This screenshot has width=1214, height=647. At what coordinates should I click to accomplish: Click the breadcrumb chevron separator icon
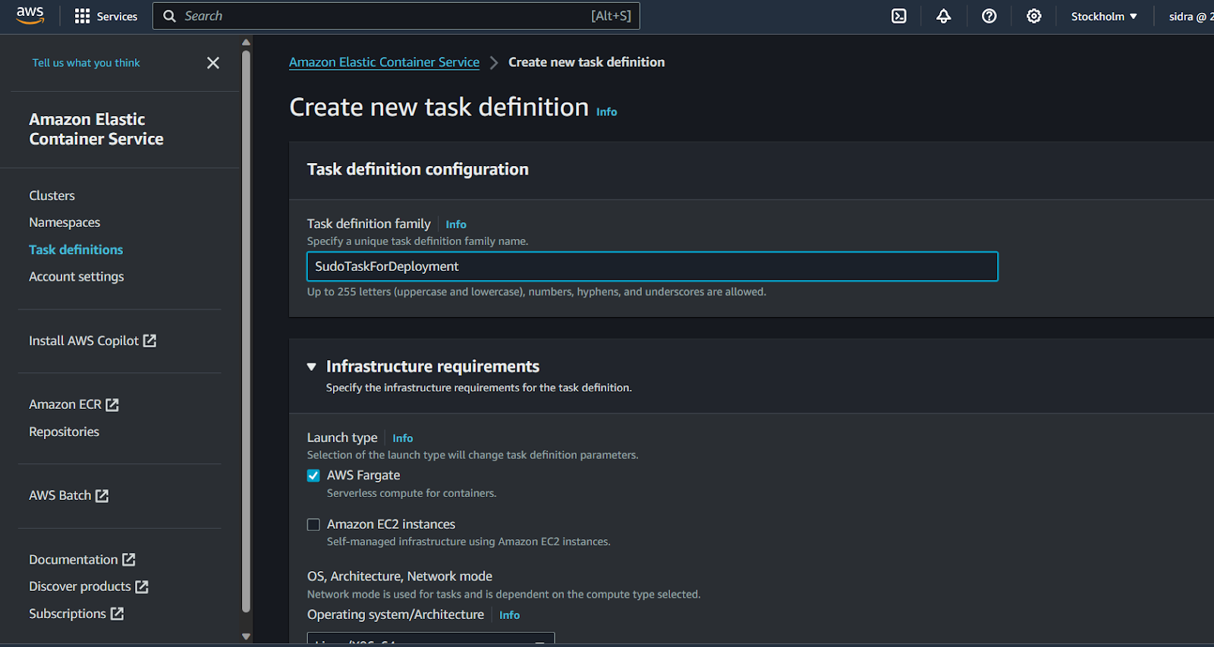pyautogui.click(x=494, y=63)
